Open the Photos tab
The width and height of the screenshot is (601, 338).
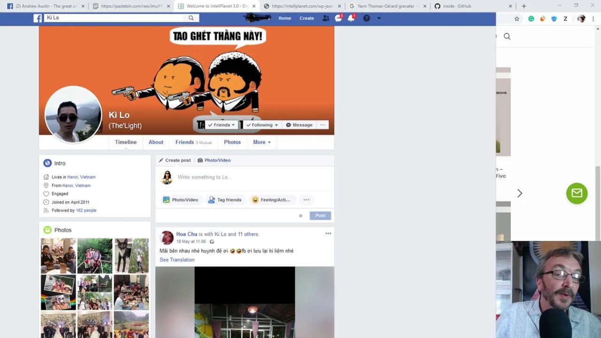(232, 142)
